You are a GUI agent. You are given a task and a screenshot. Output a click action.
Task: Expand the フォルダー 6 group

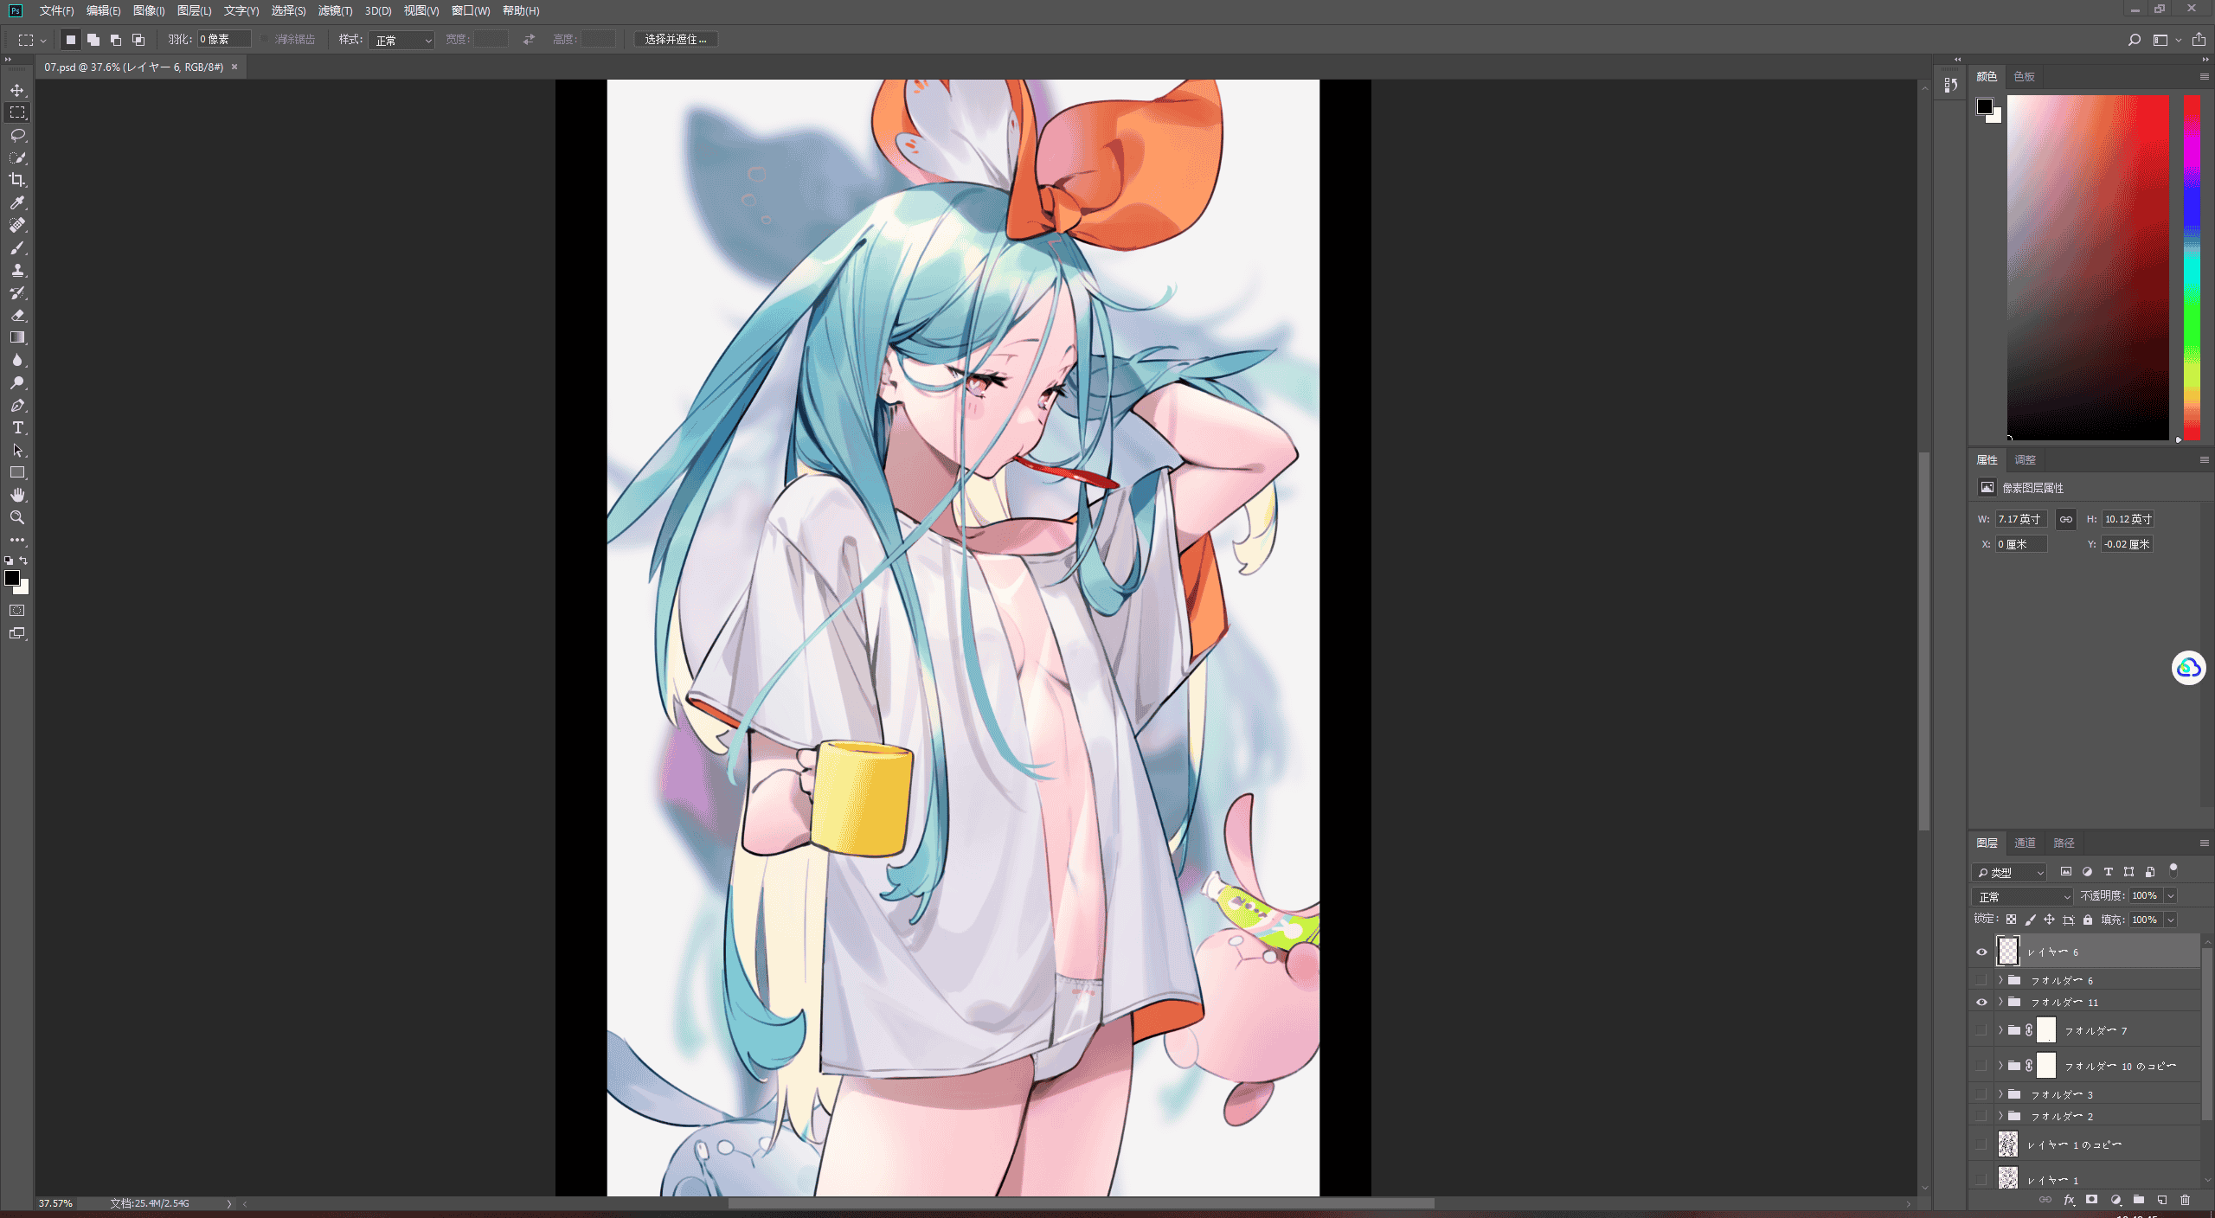[x=2000, y=980]
